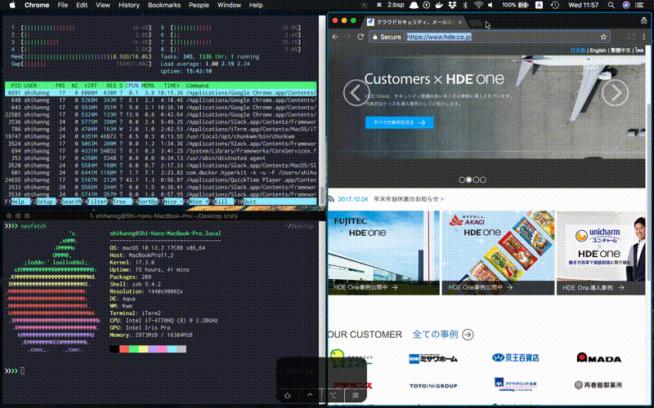Open Time Machine menu icon
This screenshot has height=408, width=654.
[555, 5]
